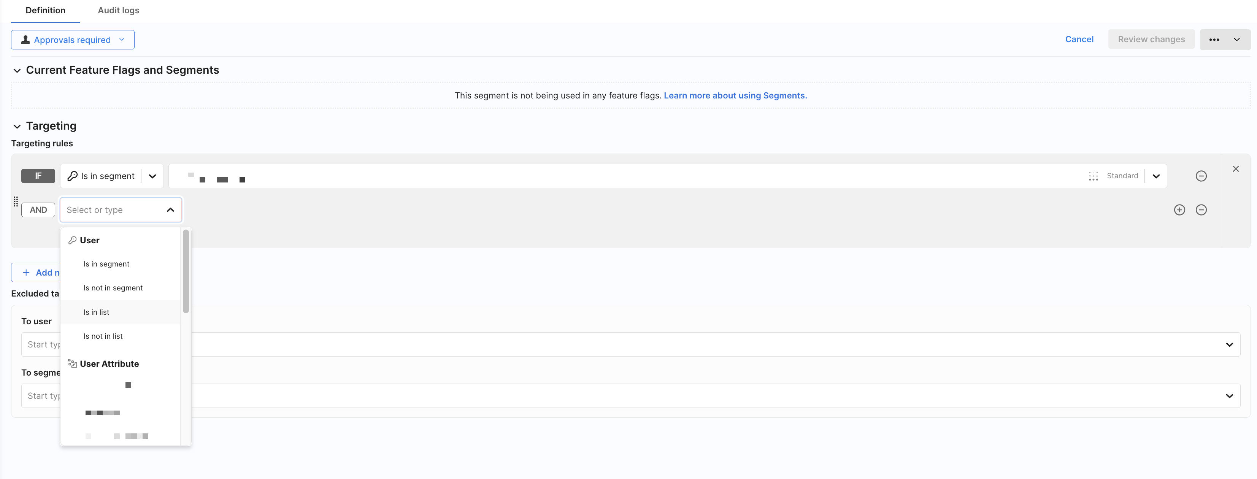Collapse the Current Feature Flags and Segments section
Screen dimensions: 1257x479
17,71
